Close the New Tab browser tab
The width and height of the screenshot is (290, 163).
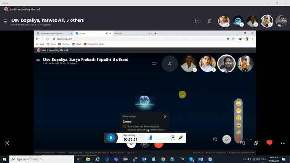click(149, 33)
